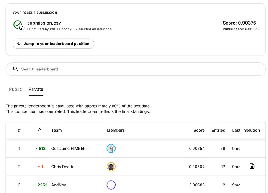Open the Chris Deotte team name
Screen dimensions: 268x193
click(x=63, y=167)
